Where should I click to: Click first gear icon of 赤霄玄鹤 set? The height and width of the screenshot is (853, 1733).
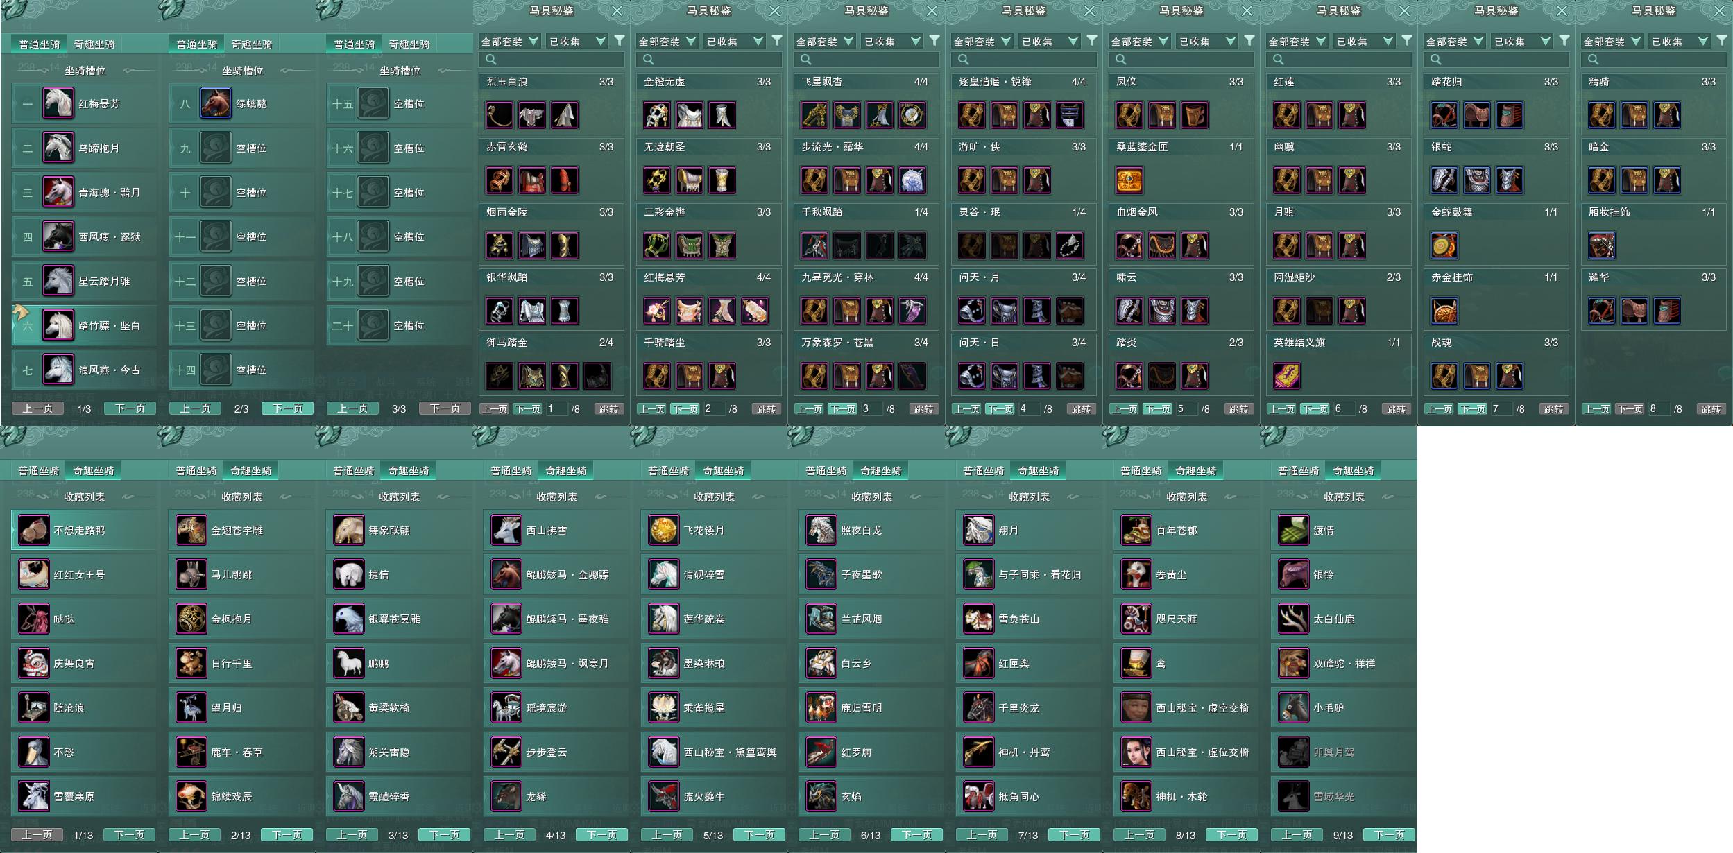pos(499,180)
